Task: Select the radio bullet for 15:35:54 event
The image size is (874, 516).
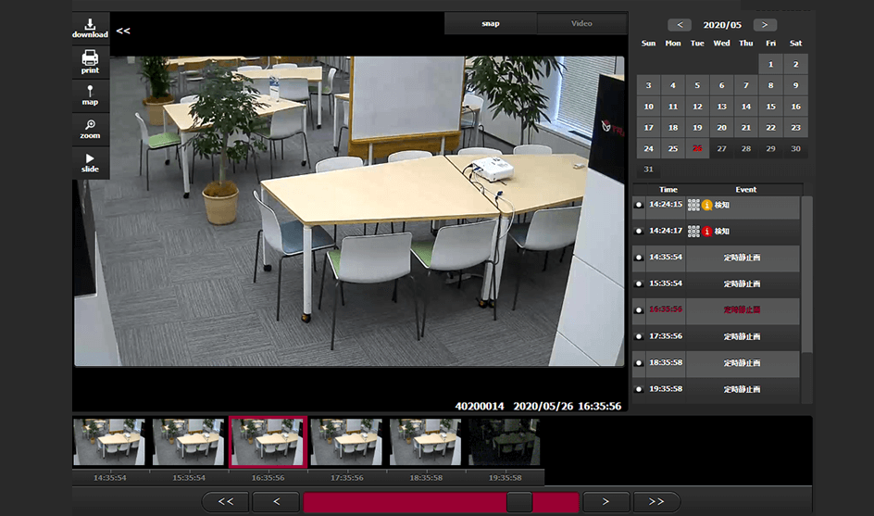Action: (x=639, y=283)
